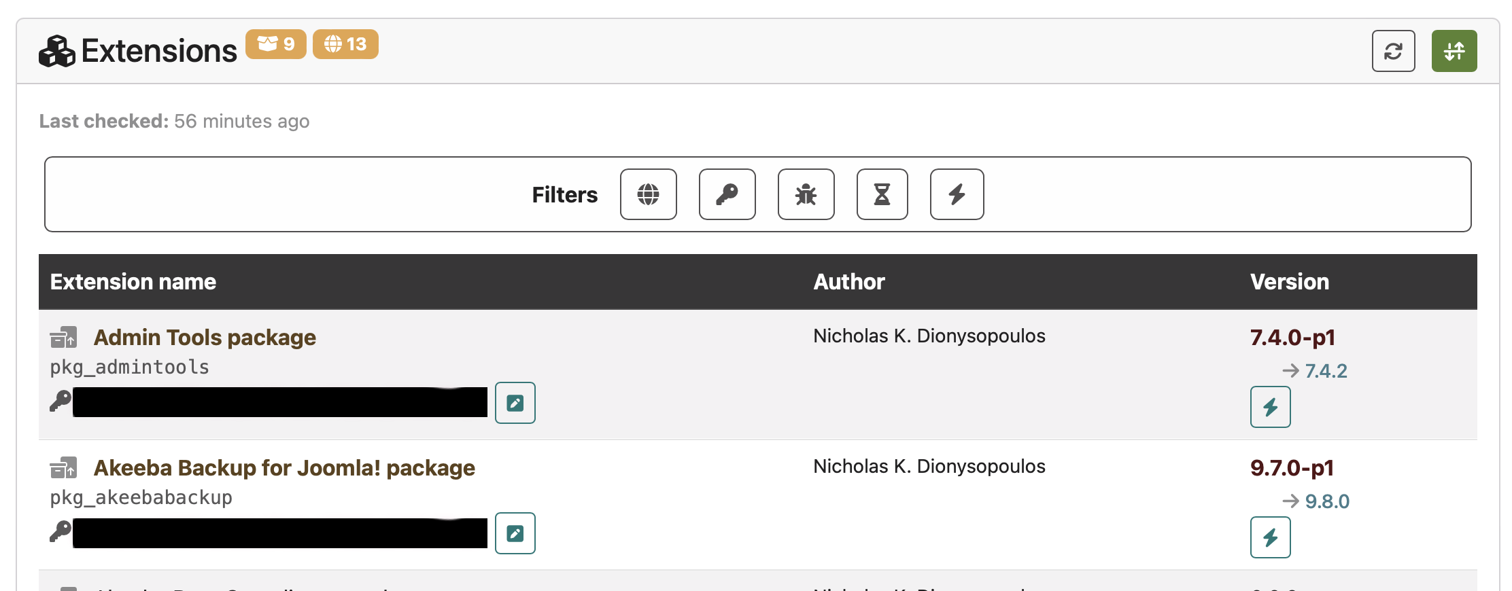
Task: Schedule update for Akeeba Backup package
Action: coord(1271,537)
